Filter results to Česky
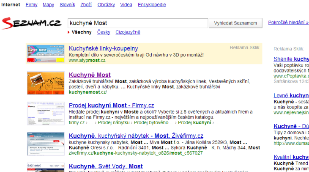The image size is (309, 172). click(104, 32)
